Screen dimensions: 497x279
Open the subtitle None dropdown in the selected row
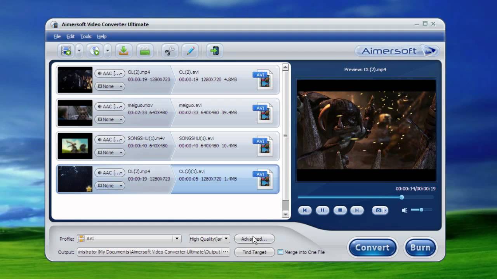click(x=110, y=186)
